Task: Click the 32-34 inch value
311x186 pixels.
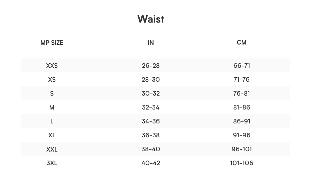Action: pos(150,107)
